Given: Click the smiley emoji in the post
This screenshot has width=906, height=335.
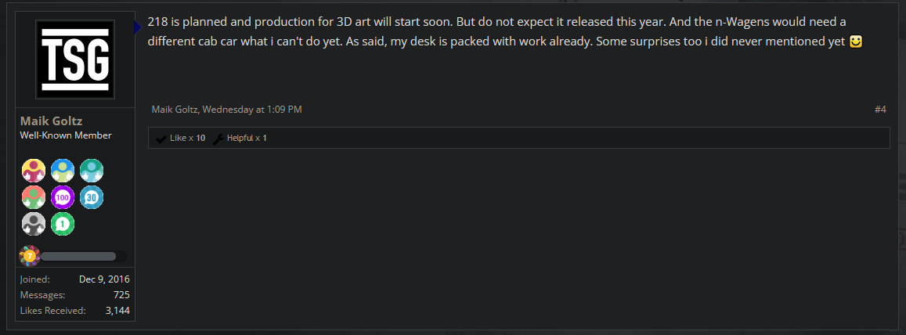Looking at the screenshot, I should 856,41.
